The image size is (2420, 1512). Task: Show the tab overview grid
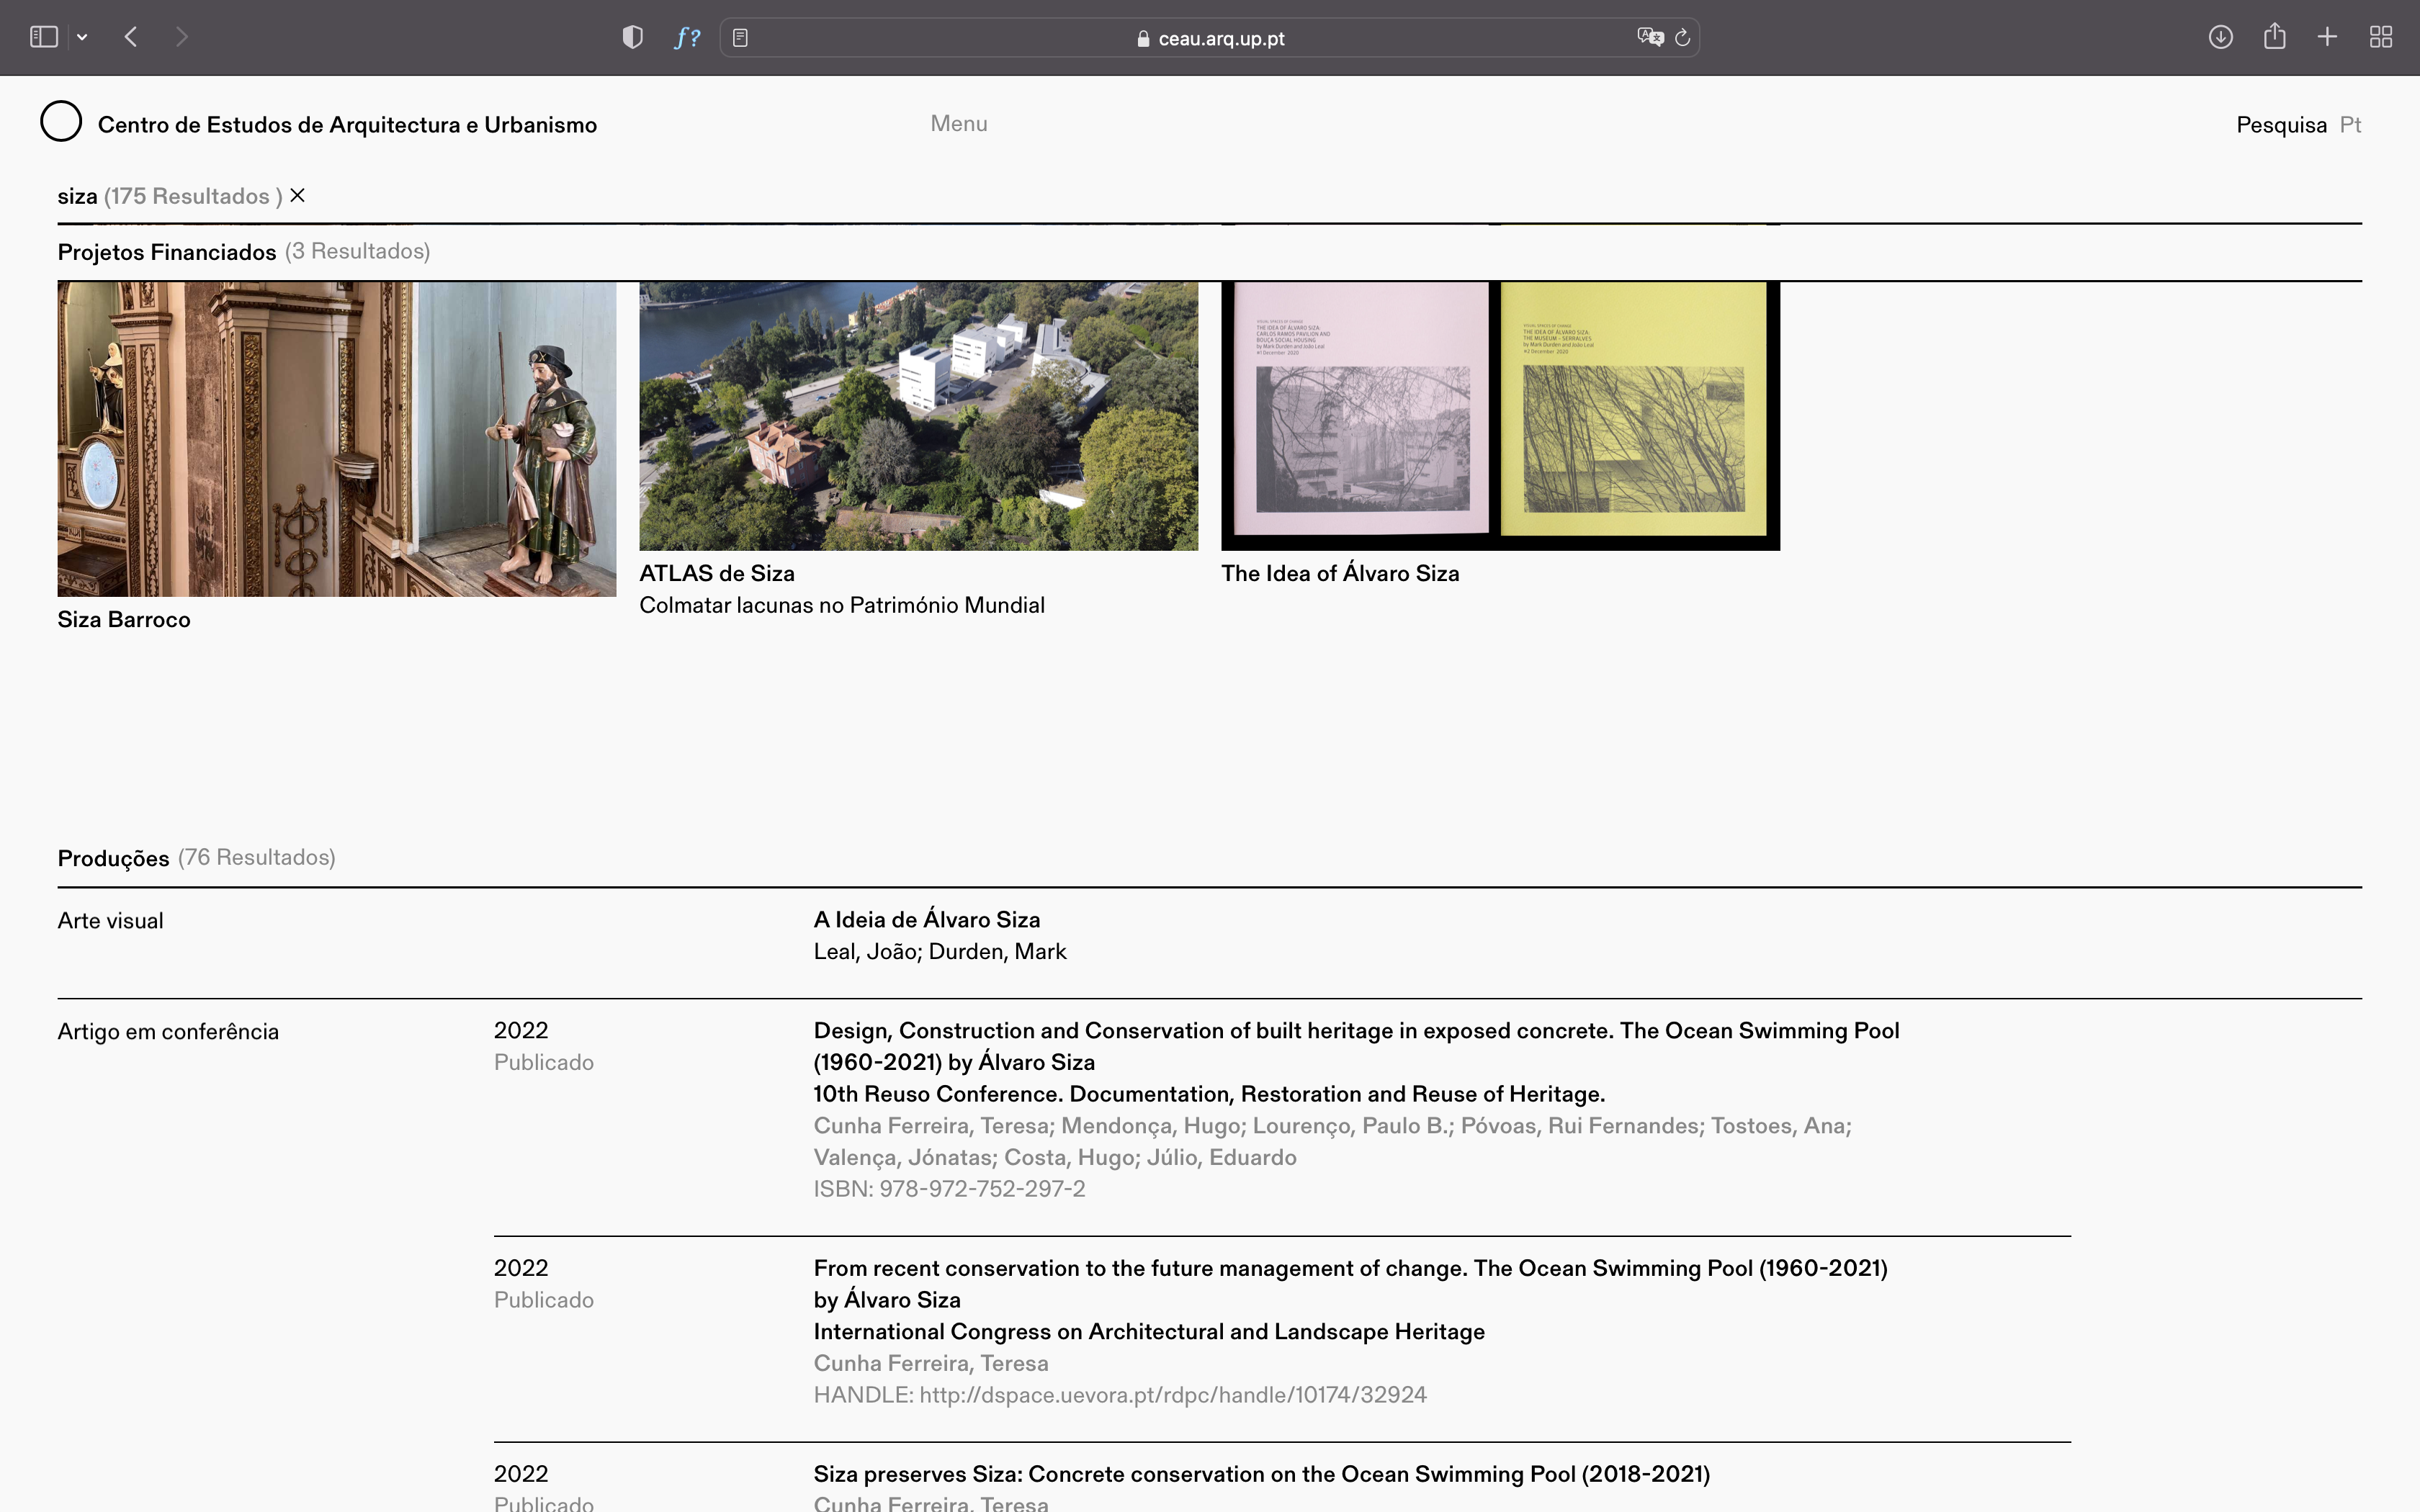(x=2381, y=37)
